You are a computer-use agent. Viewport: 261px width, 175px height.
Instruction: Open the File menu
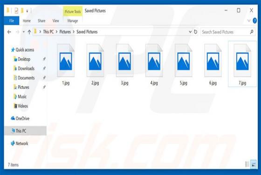[12, 21]
